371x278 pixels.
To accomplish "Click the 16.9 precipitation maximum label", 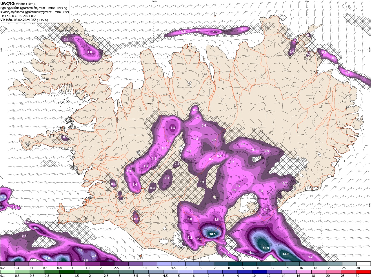I will [x=266, y=248].
